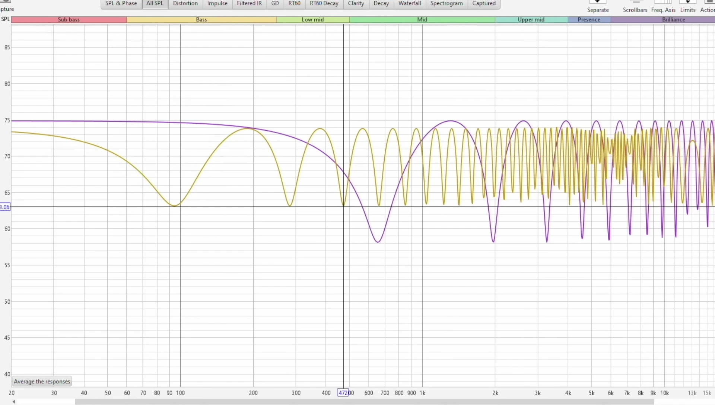Click the 40 dB axis label

tap(7, 374)
